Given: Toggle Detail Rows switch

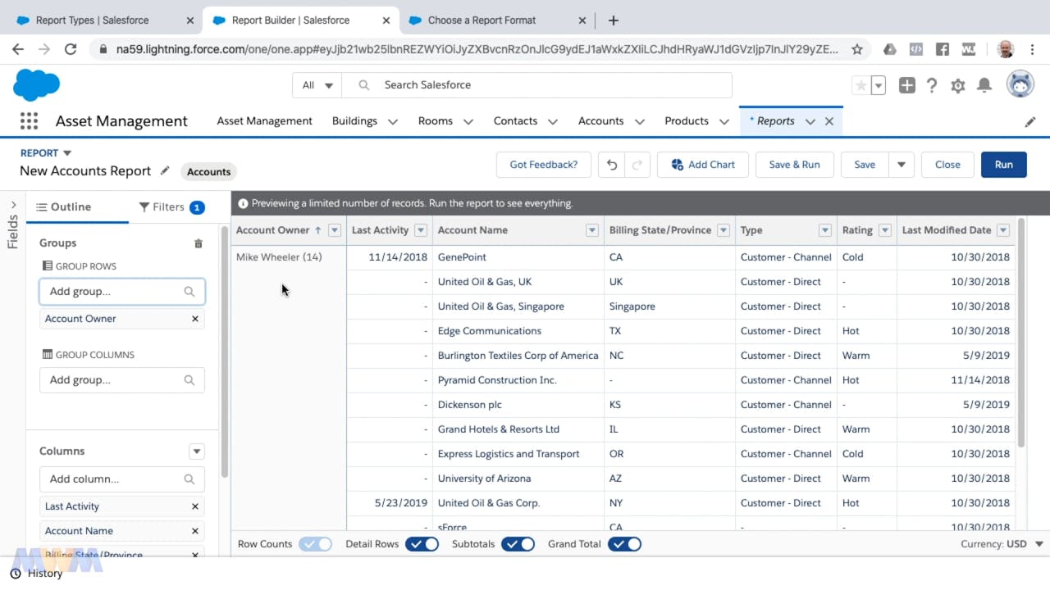Looking at the screenshot, I should (422, 544).
